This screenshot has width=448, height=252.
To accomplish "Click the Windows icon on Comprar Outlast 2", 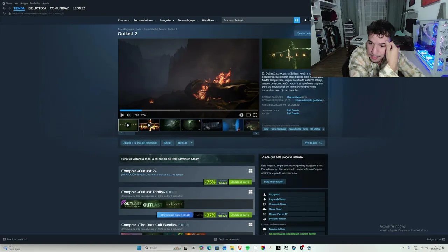I will pos(251,171).
